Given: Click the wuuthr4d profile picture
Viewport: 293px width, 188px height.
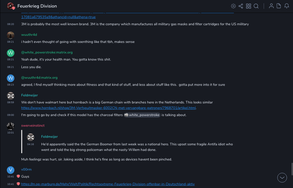Looking at the screenshot, I should point(11,35).
